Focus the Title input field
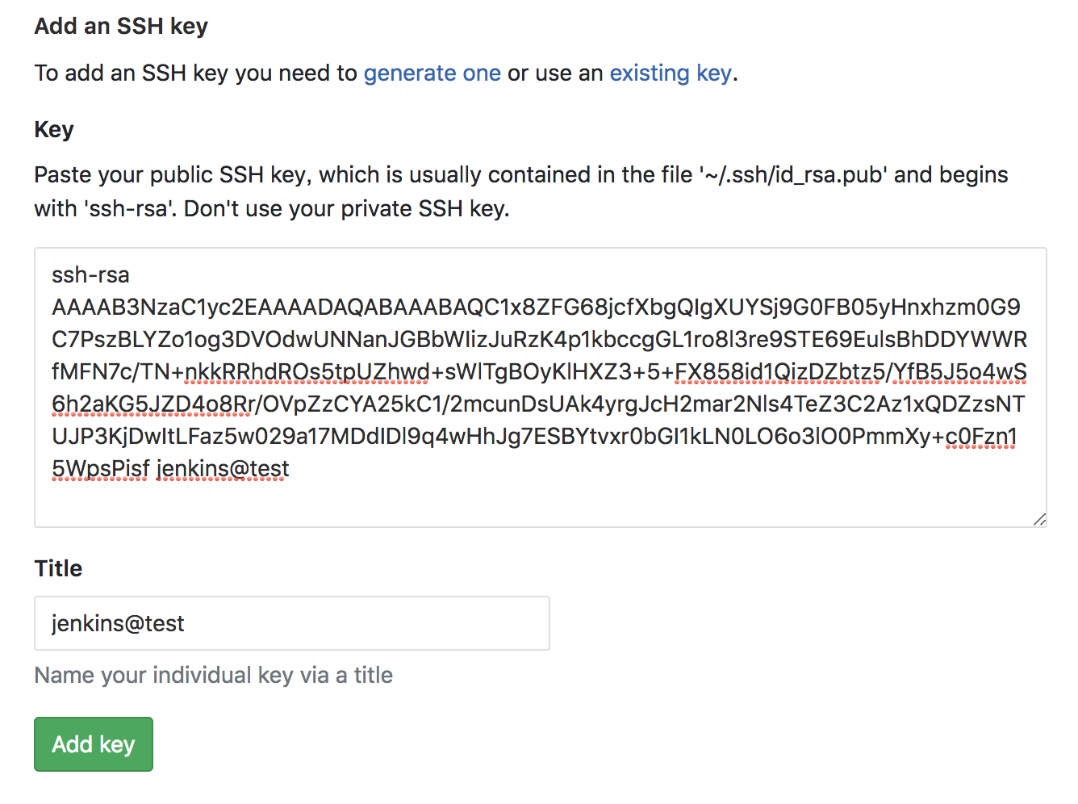Viewport: 1078px width, 804px height. click(x=291, y=623)
